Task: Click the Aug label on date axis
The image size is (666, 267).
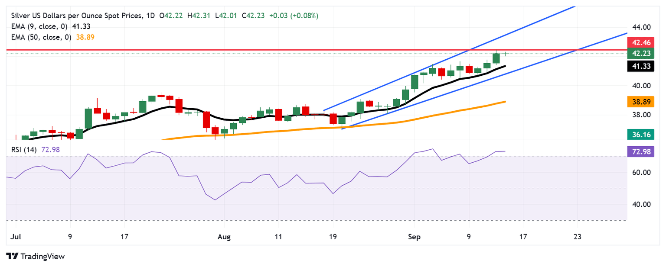Action: point(225,237)
